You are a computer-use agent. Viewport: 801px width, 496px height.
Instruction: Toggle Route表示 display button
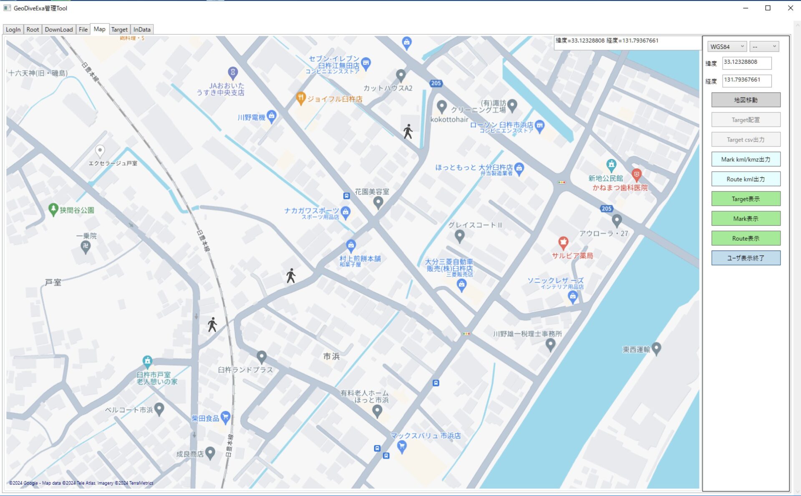coord(746,238)
